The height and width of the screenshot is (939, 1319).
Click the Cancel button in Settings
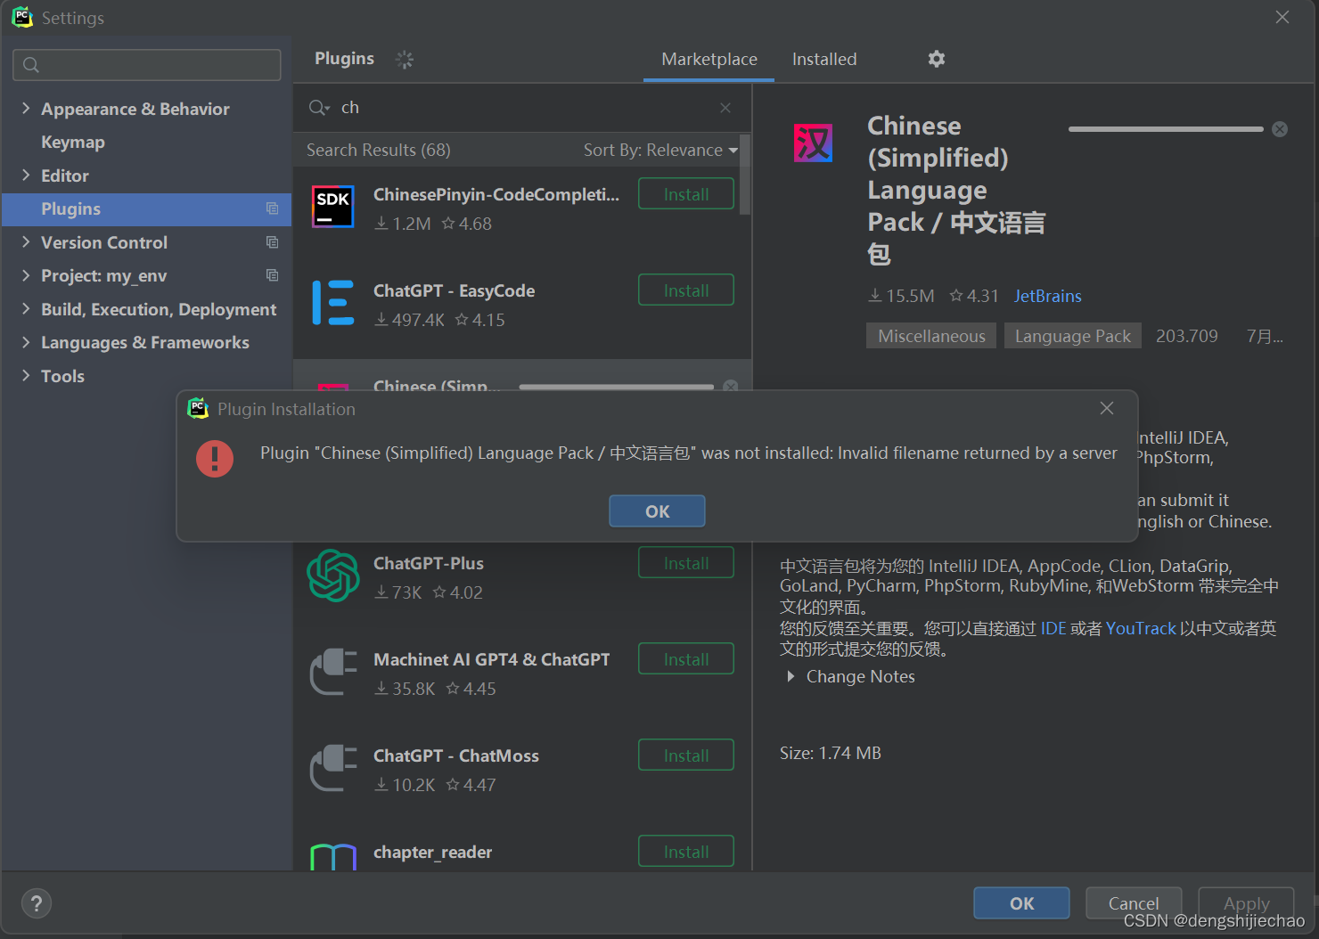tap(1134, 903)
